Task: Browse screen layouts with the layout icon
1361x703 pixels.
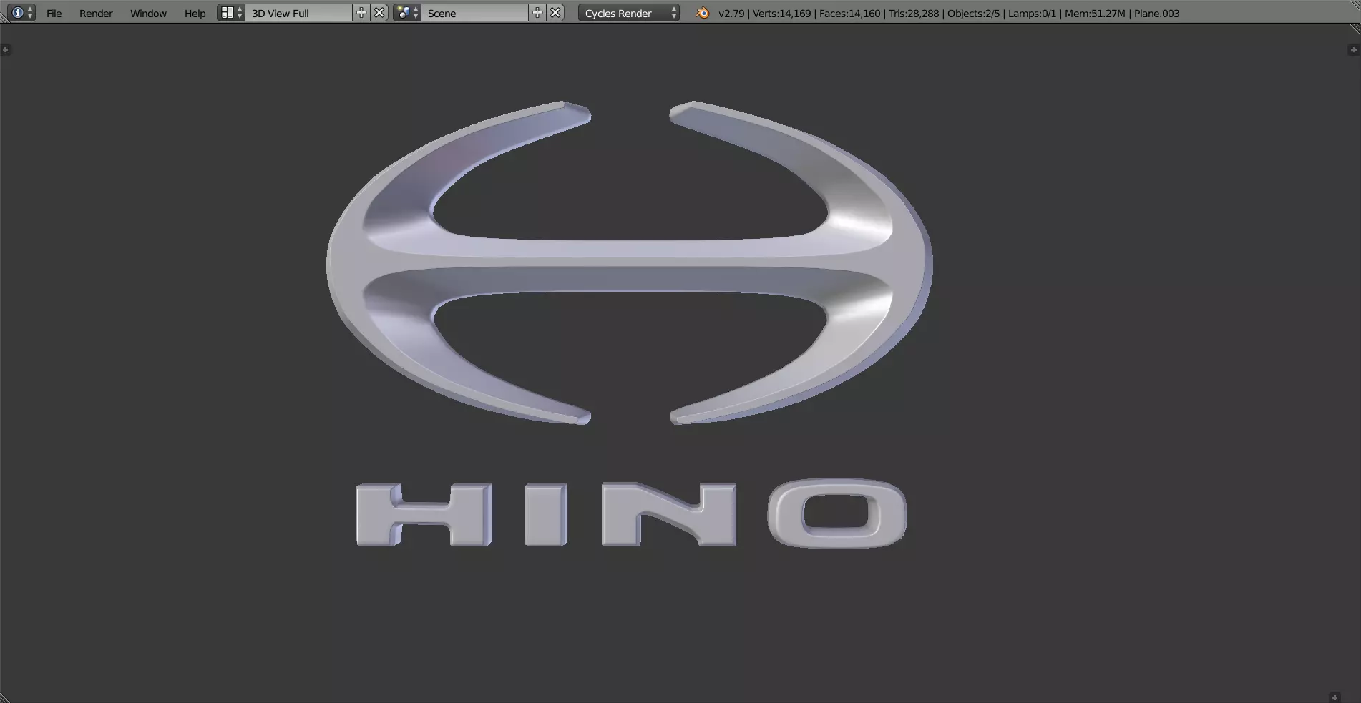Action: (231, 13)
